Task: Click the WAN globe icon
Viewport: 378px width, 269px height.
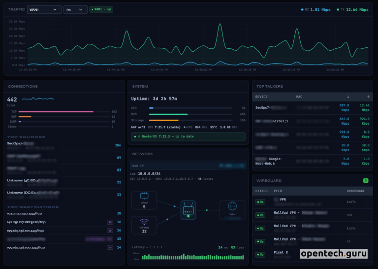Action: coord(232,206)
